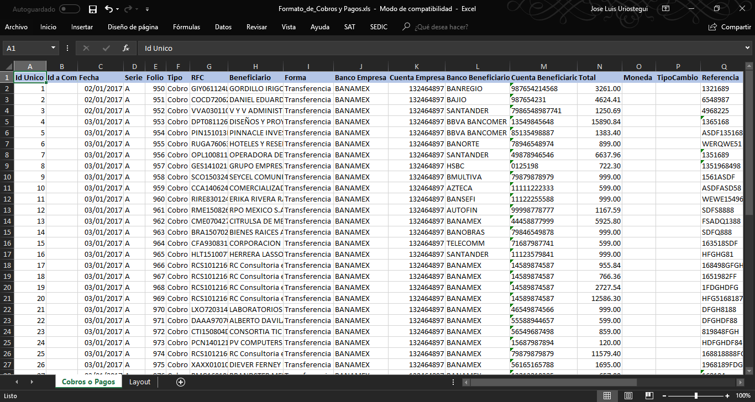Click the Save disk icon
755x402 pixels.
click(93, 9)
